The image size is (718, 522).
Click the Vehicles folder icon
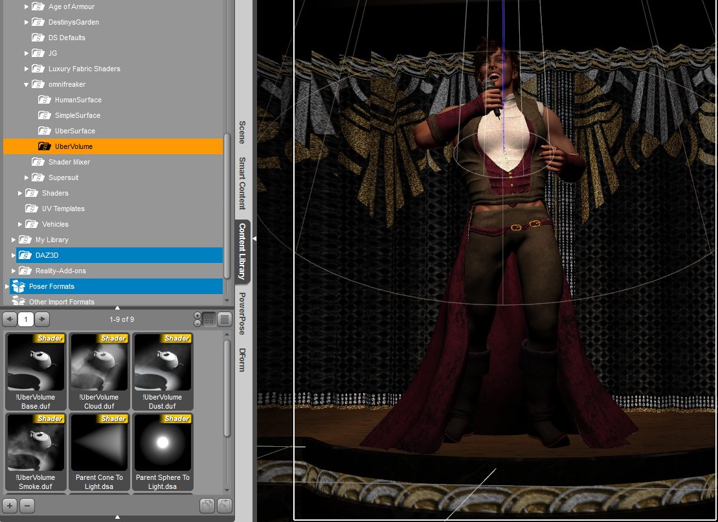tap(32, 224)
